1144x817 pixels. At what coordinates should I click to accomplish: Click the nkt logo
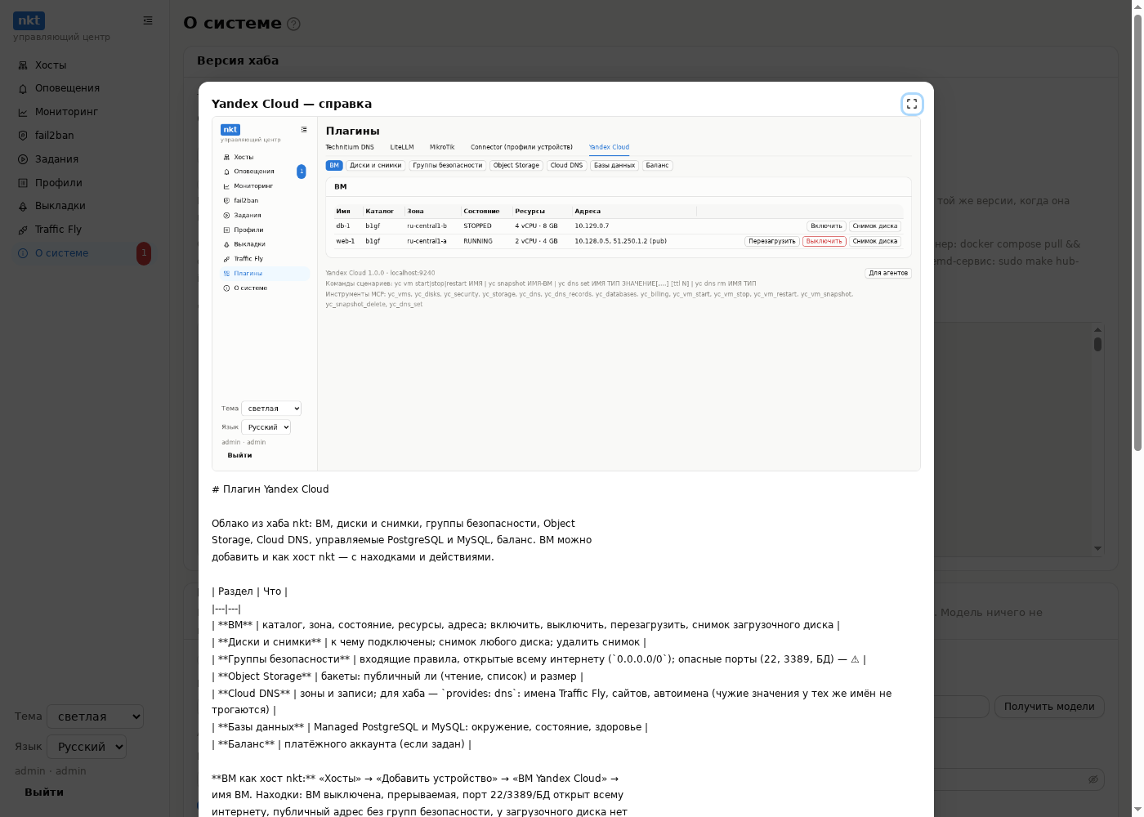(29, 20)
